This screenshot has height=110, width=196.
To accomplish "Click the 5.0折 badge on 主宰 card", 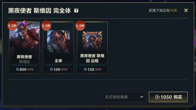I will [x=46, y=25].
